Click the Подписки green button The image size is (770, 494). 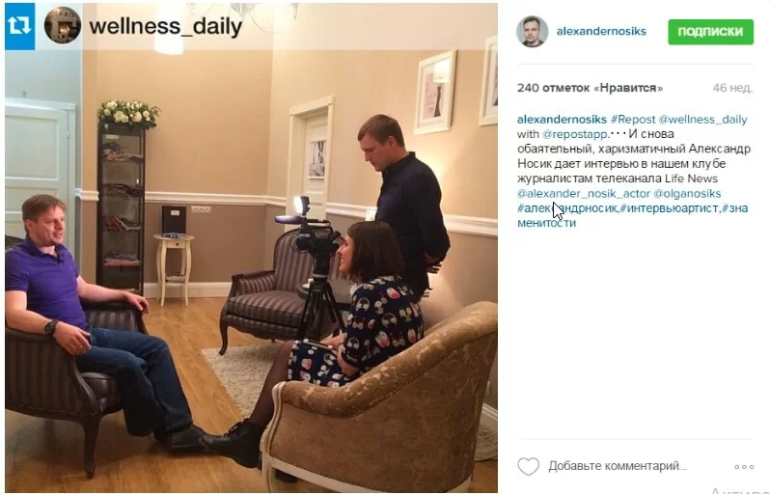point(710,32)
